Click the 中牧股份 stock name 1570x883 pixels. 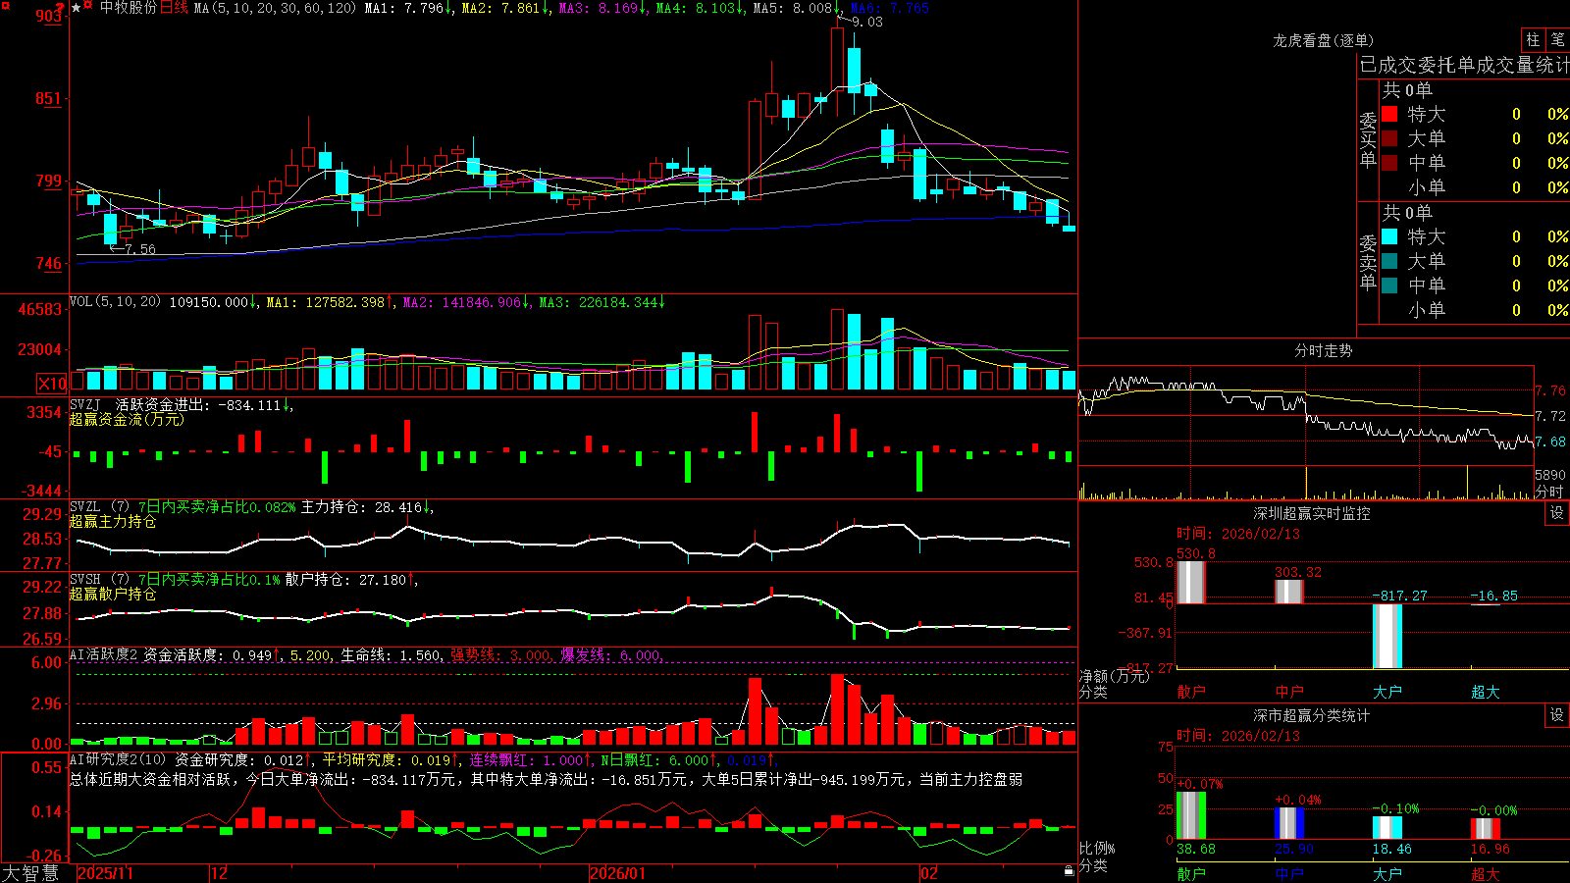128,8
